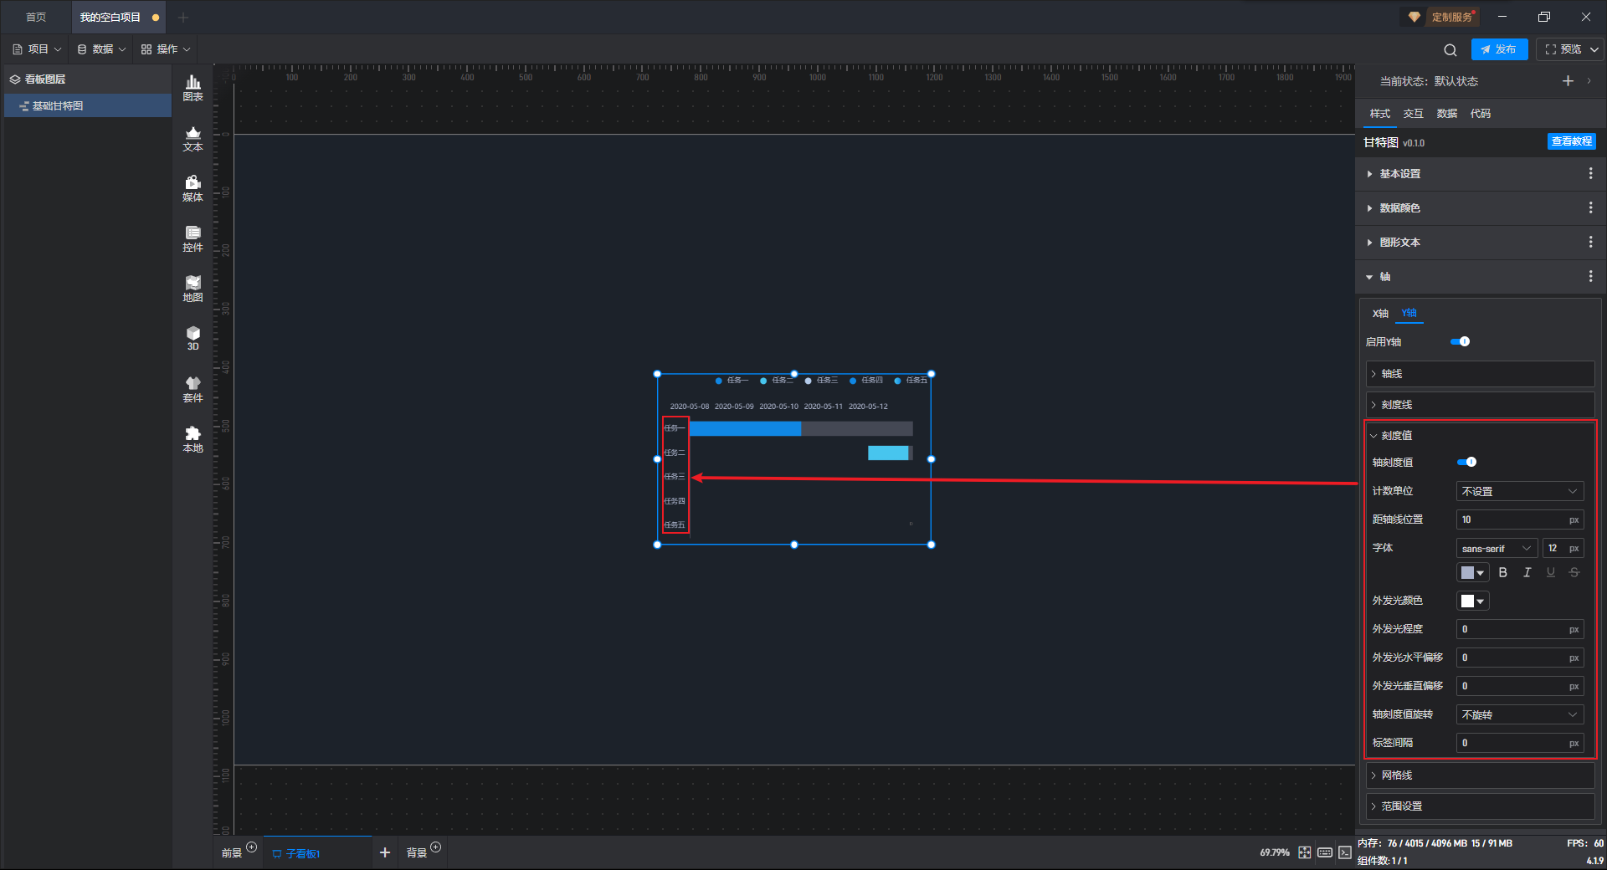Open the font color swatch picker
1607x870 pixels.
coord(1472,572)
